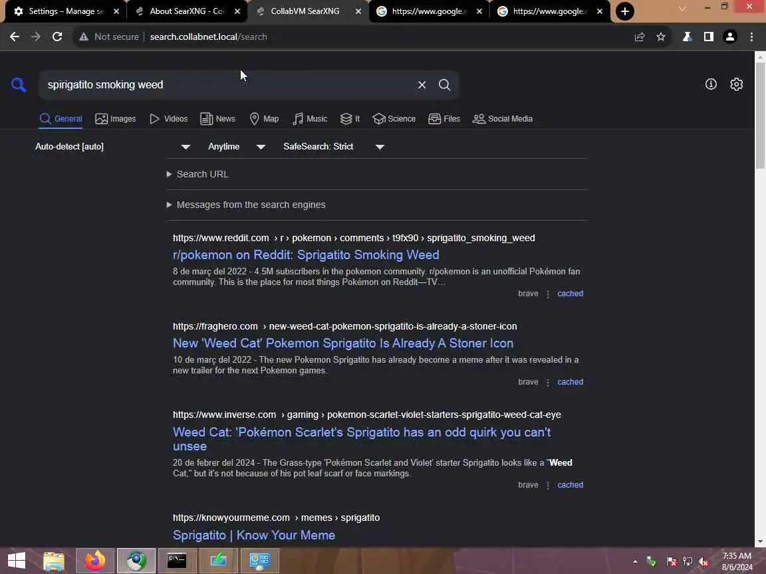Click the muted volume tray icon
The width and height of the screenshot is (766, 574).
tap(703, 561)
